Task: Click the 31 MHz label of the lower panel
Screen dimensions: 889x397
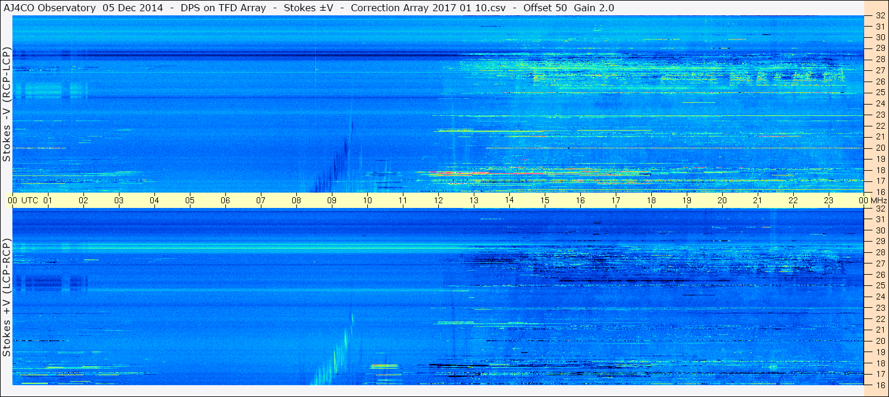Action: [880, 219]
